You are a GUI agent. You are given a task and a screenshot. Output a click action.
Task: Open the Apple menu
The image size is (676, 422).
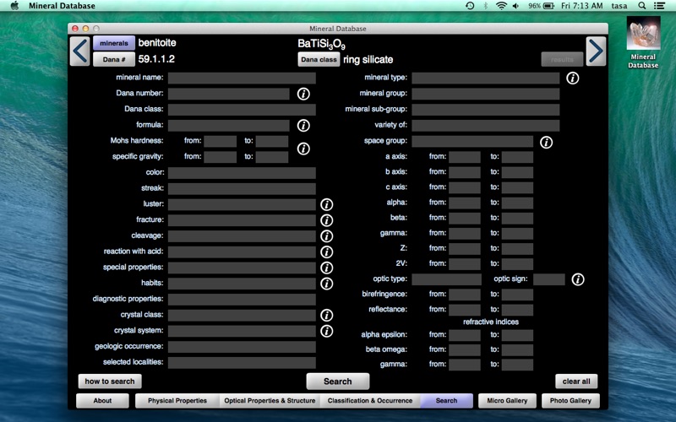point(14,6)
